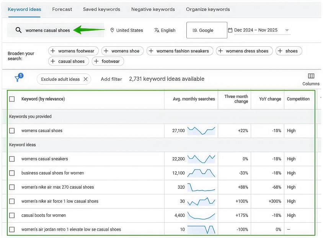Viewport: 323px width, 238px height.
Task: Open the date range dropdown arrow
Action: click(287, 30)
